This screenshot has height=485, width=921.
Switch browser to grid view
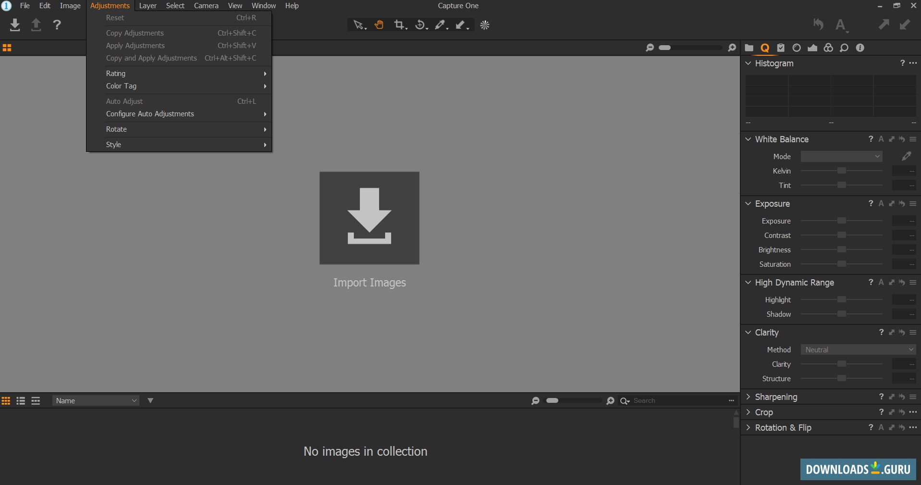coord(6,401)
